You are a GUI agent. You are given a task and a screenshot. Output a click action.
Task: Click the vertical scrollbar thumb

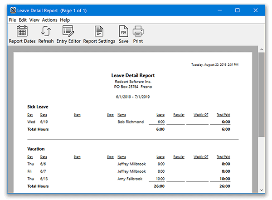[x=262, y=95]
